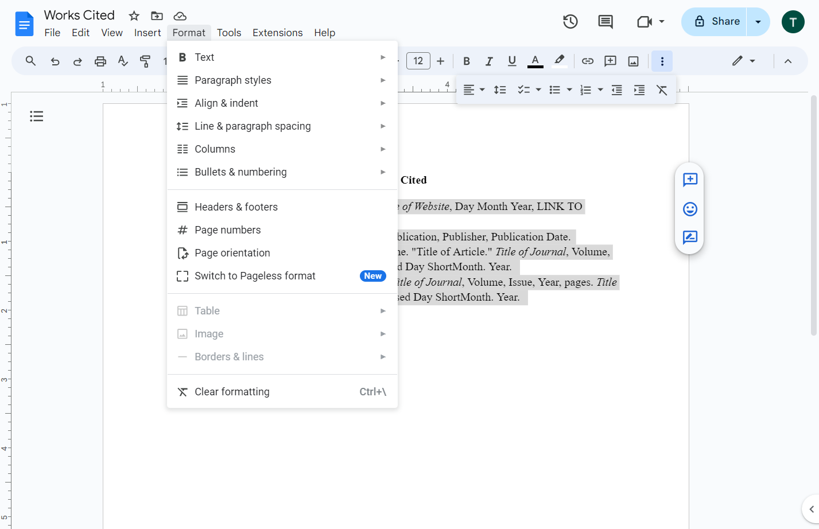Toggle italic formatting

[489, 61]
